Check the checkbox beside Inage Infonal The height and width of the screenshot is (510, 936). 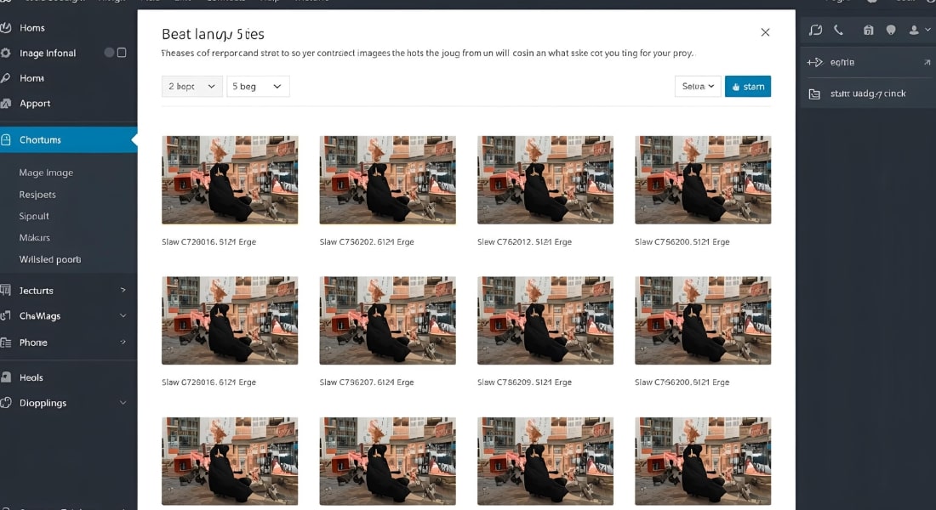point(120,52)
